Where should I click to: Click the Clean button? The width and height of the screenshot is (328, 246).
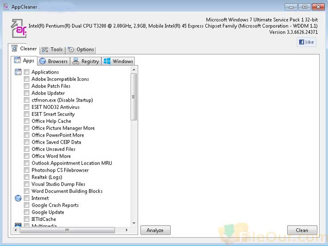tap(302, 230)
